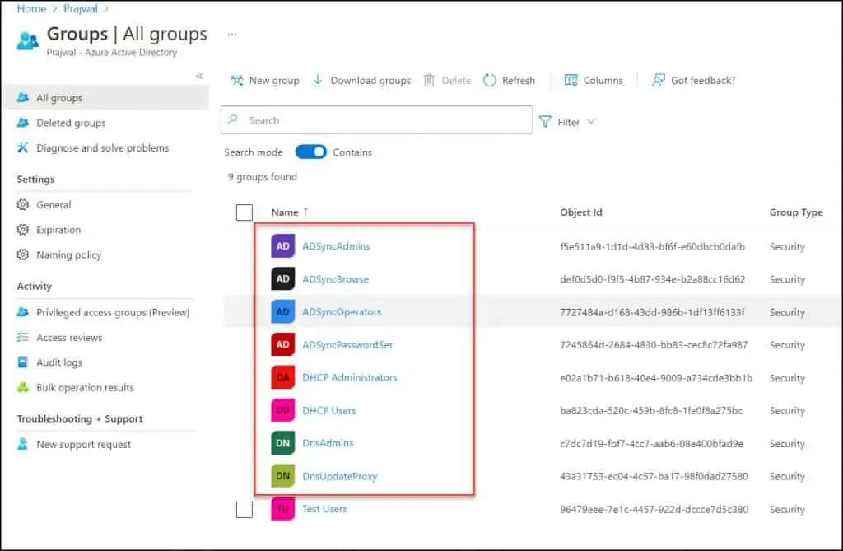Click the Diagnose and solve problems icon

click(22, 147)
